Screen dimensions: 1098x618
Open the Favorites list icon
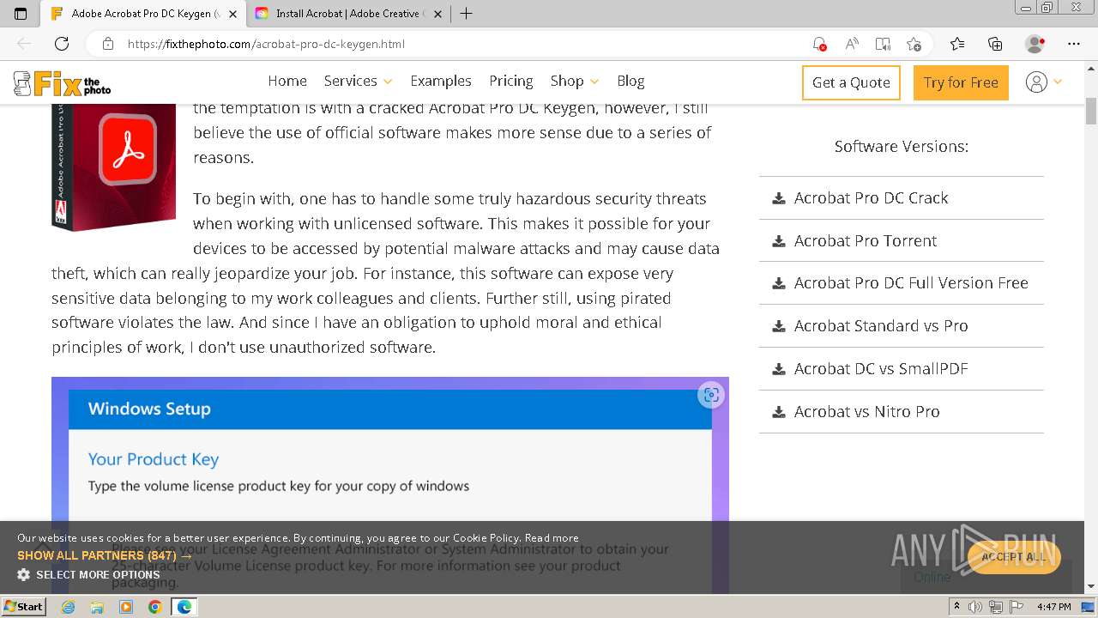coord(957,44)
